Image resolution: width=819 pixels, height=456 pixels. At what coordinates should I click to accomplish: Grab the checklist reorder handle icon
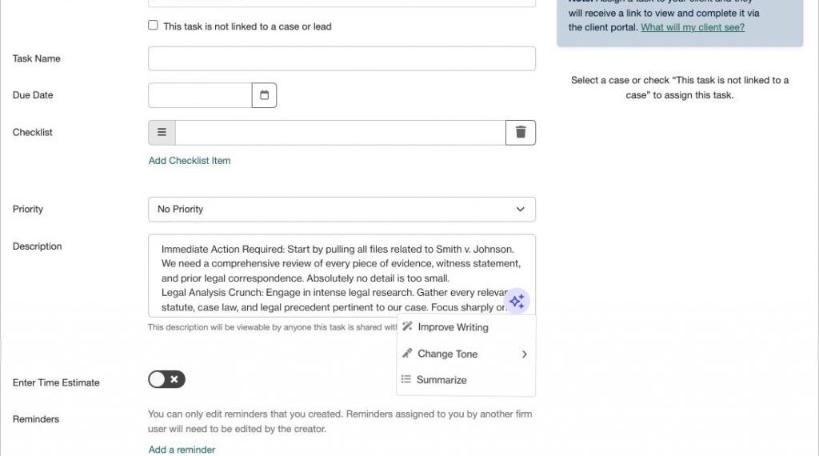point(162,132)
